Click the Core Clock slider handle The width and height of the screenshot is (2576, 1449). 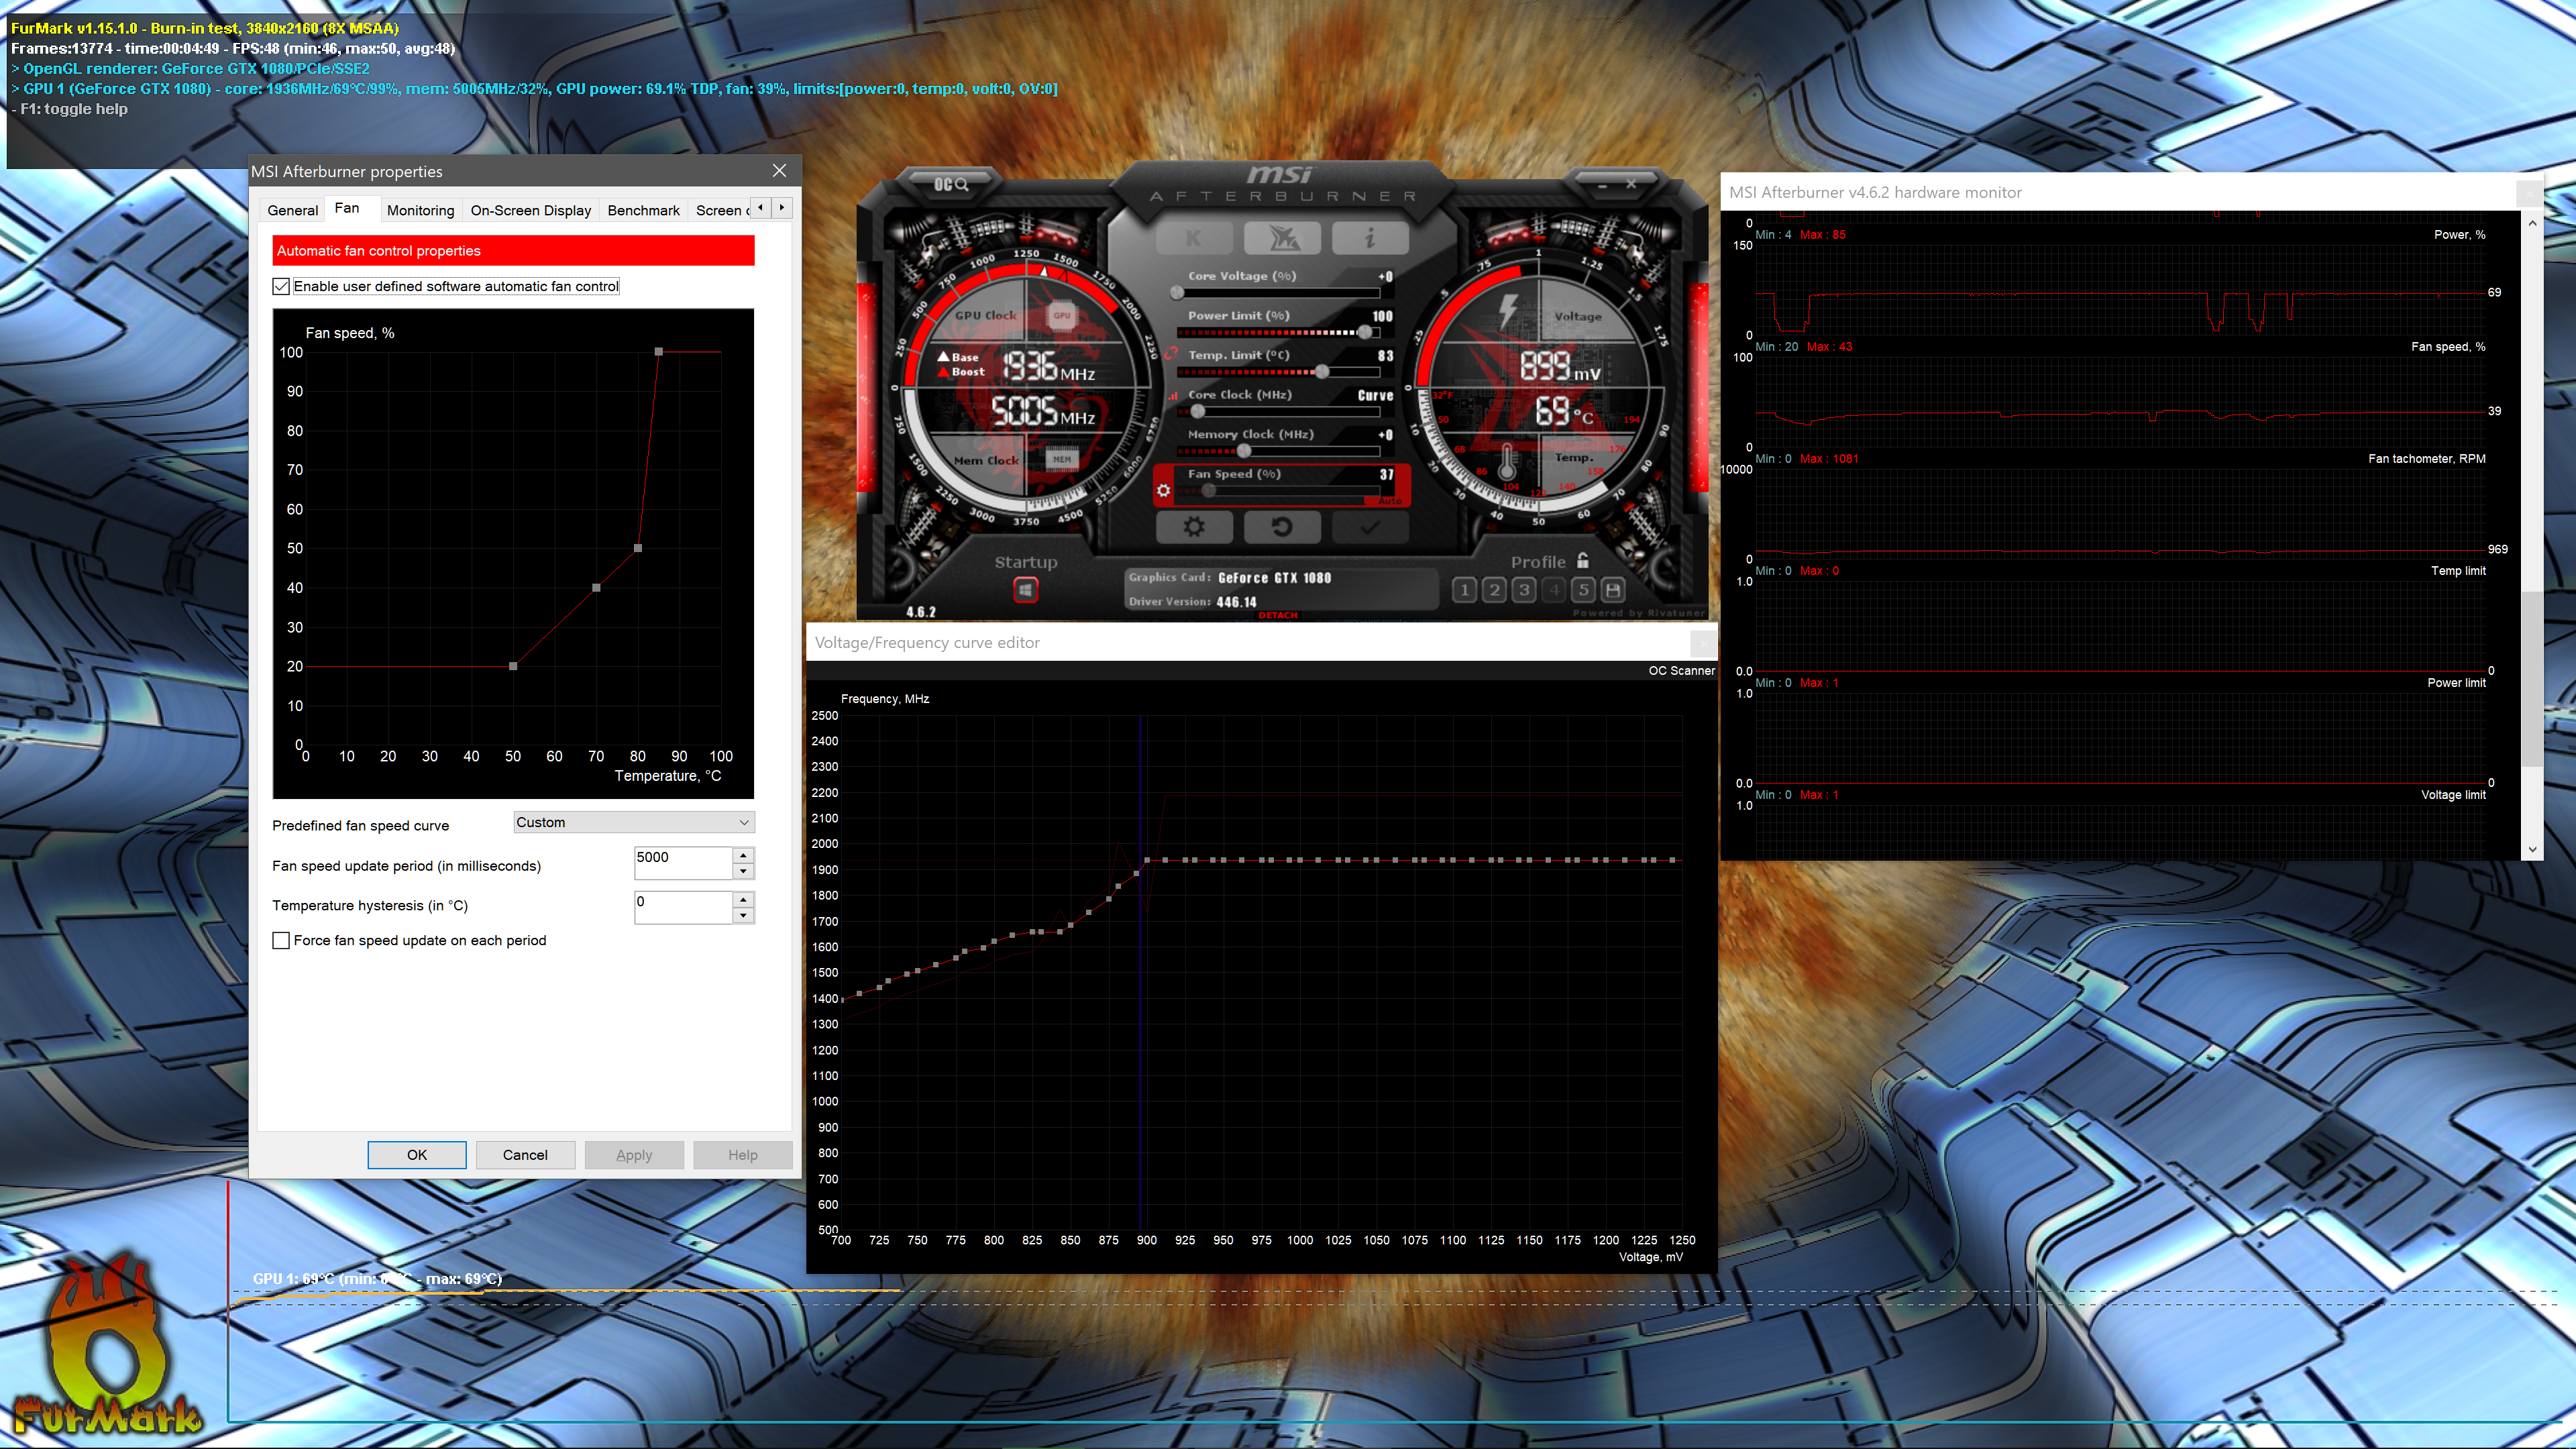click(1197, 411)
